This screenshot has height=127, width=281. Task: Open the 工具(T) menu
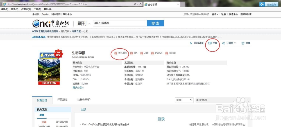37,9
